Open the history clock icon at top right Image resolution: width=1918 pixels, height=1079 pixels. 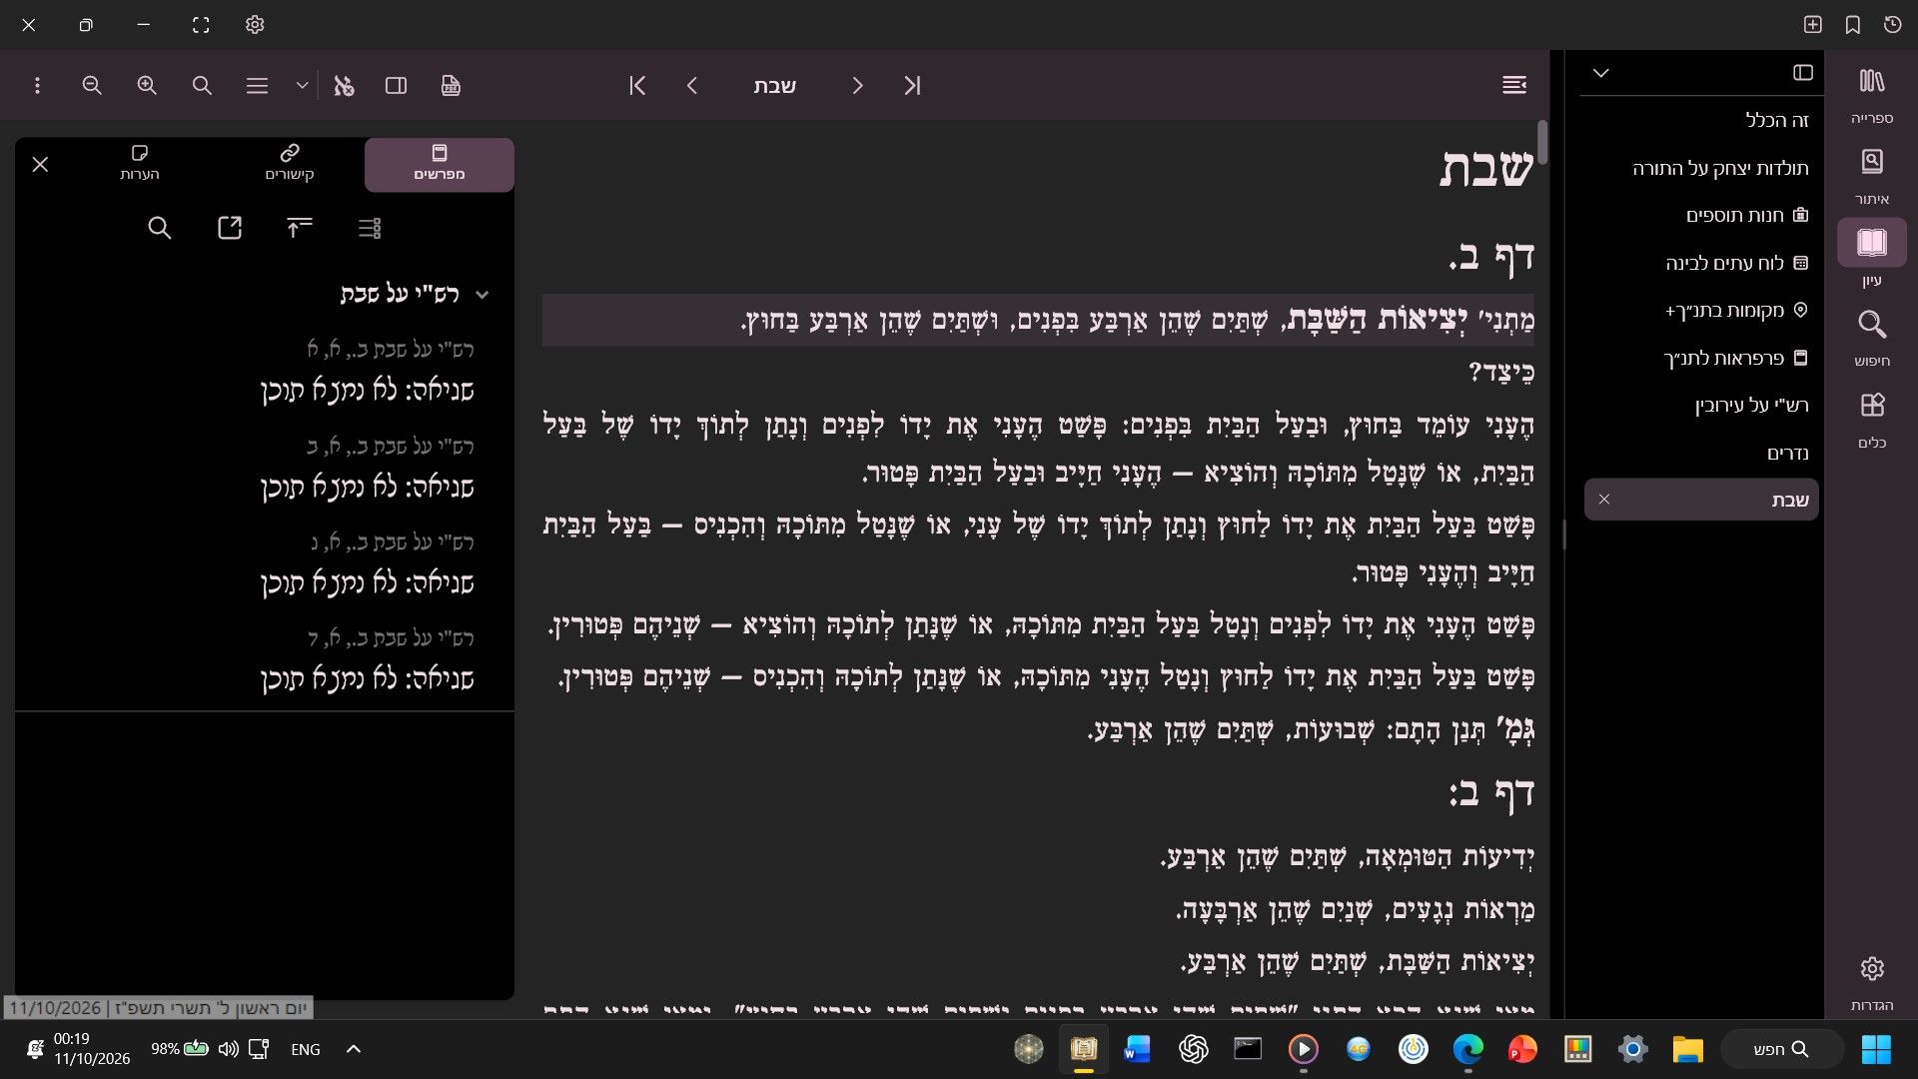[1893, 25]
